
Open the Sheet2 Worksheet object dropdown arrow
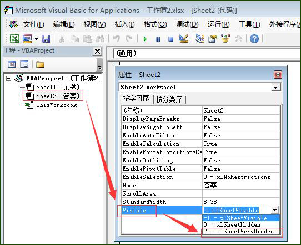pyautogui.click(x=276, y=88)
